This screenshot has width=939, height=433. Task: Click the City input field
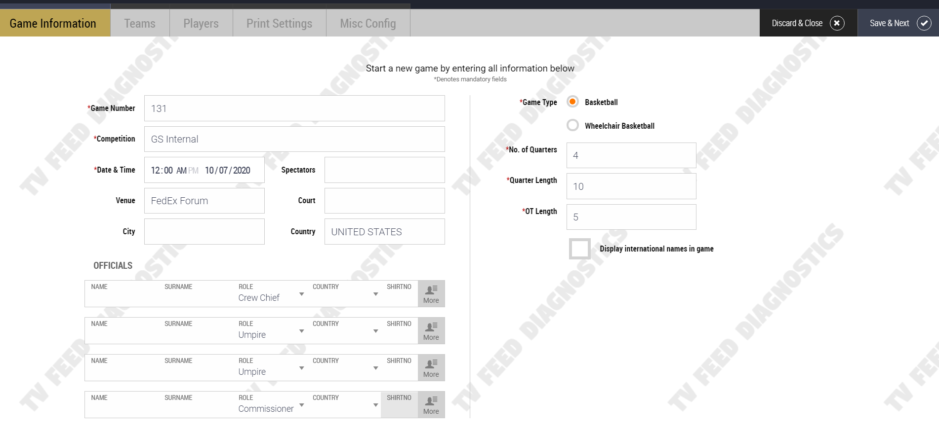coord(204,232)
